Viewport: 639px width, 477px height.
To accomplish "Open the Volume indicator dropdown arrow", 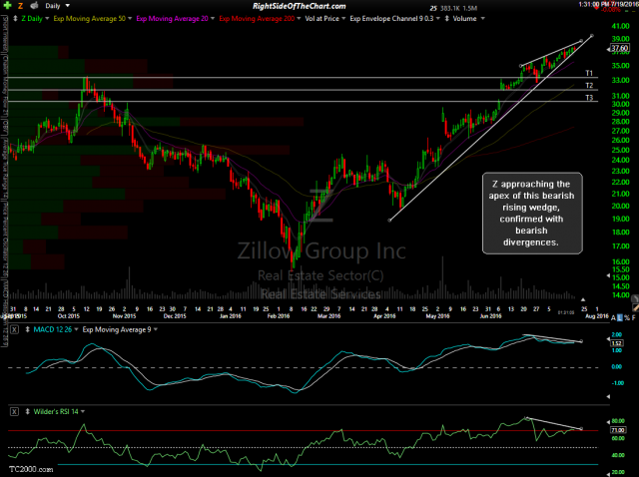I will (x=482, y=18).
